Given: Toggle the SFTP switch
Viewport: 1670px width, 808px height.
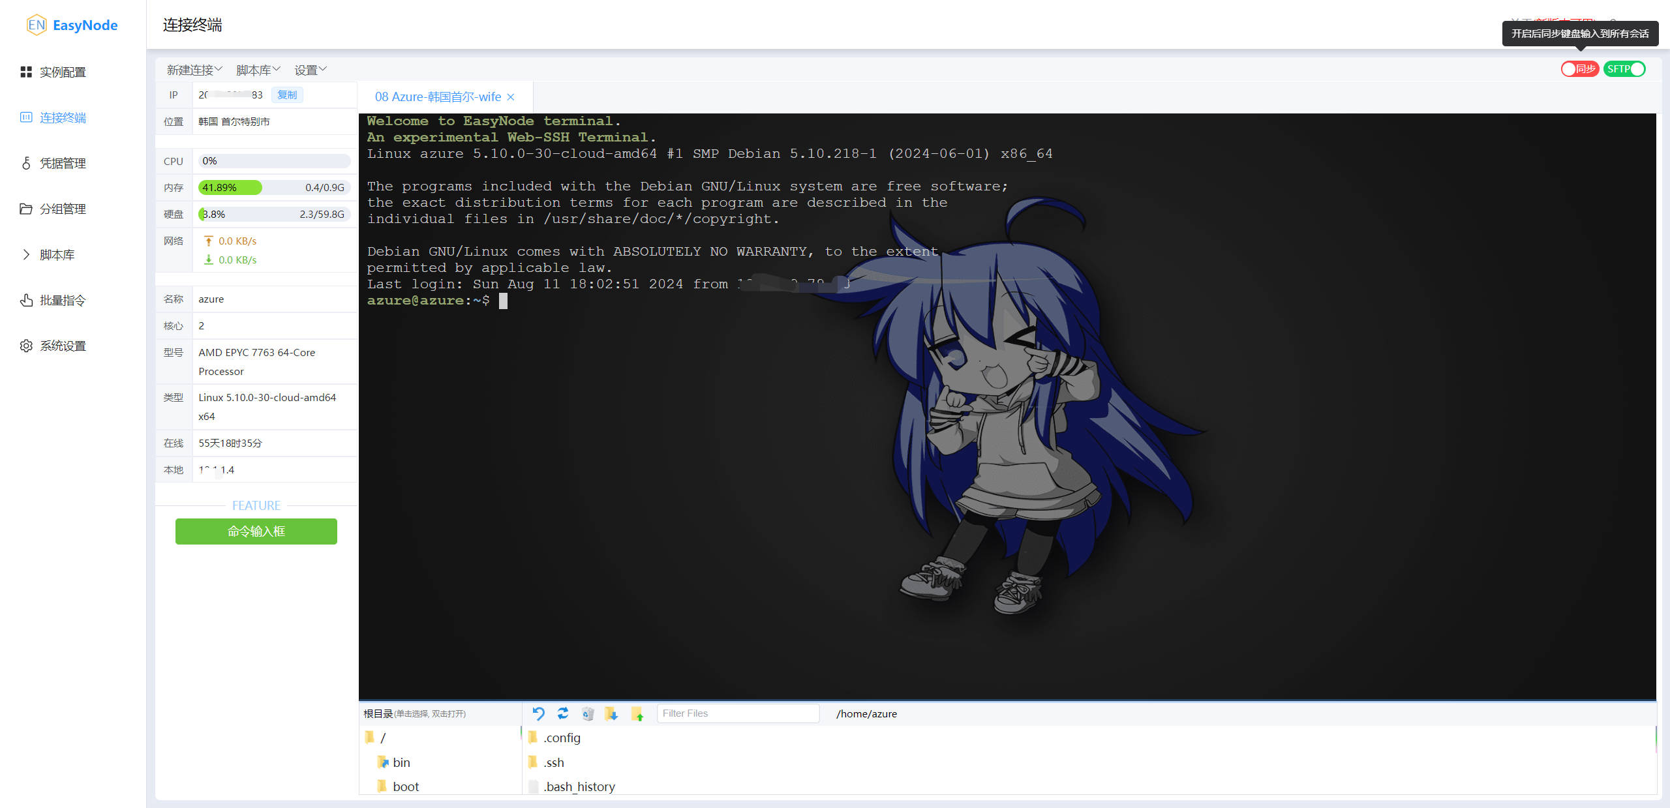Looking at the screenshot, I should (x=1624, y=68).
